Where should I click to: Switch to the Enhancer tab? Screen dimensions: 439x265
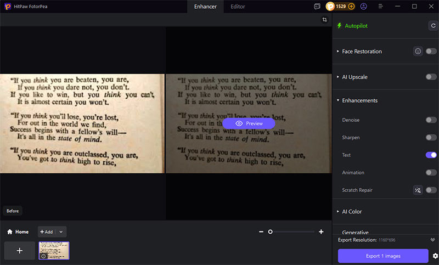(x=205, y=7)
